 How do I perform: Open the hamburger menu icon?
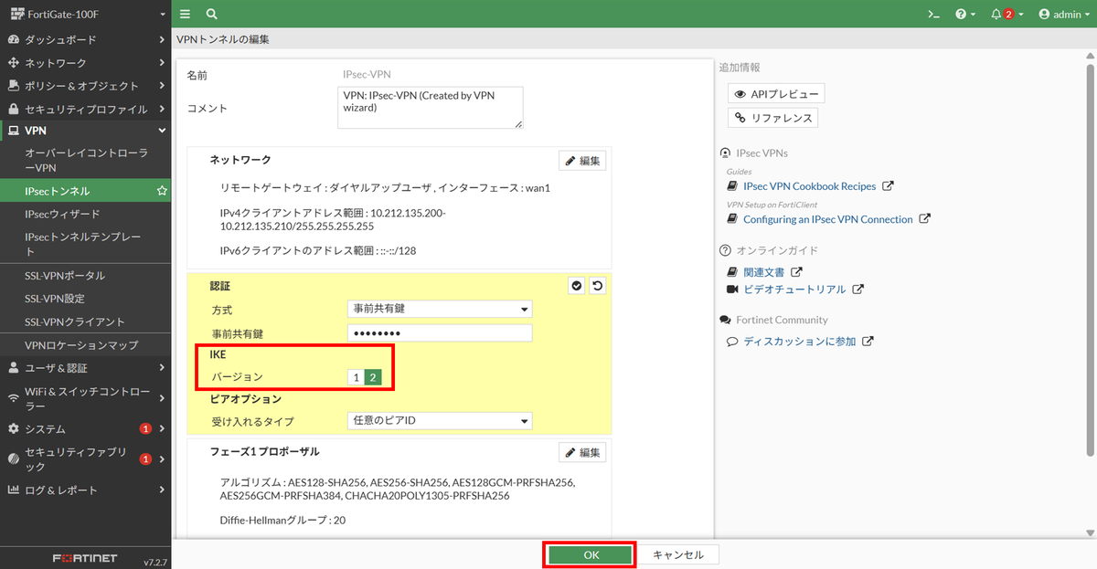[x=186, y=14]
